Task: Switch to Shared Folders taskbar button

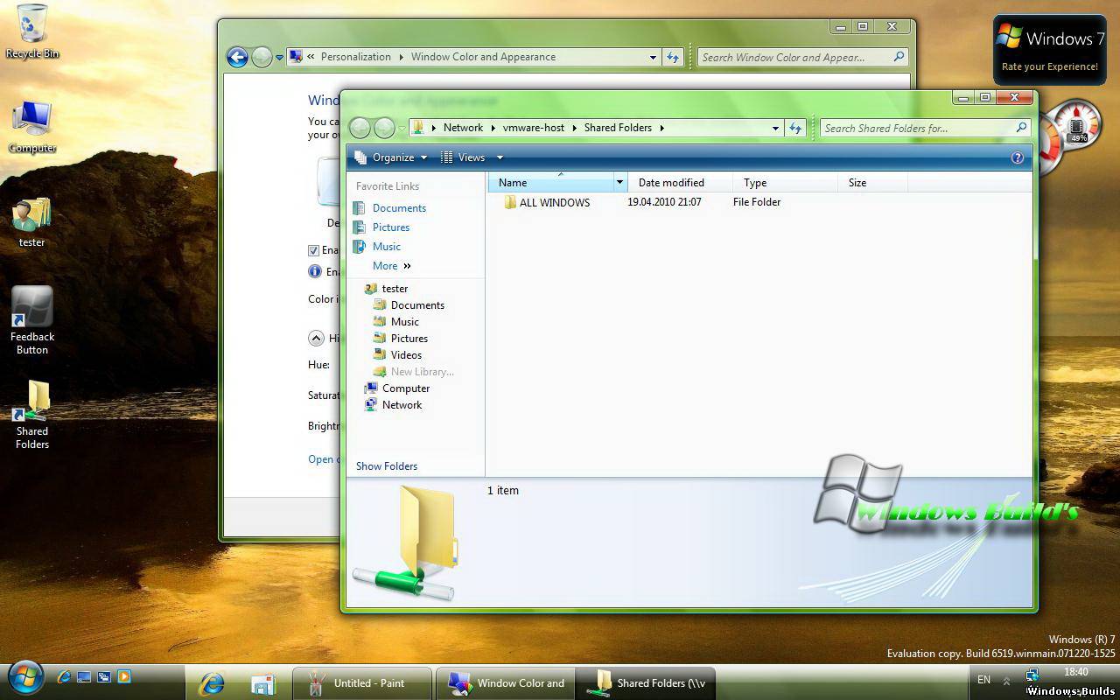Action: pos(645,683)
